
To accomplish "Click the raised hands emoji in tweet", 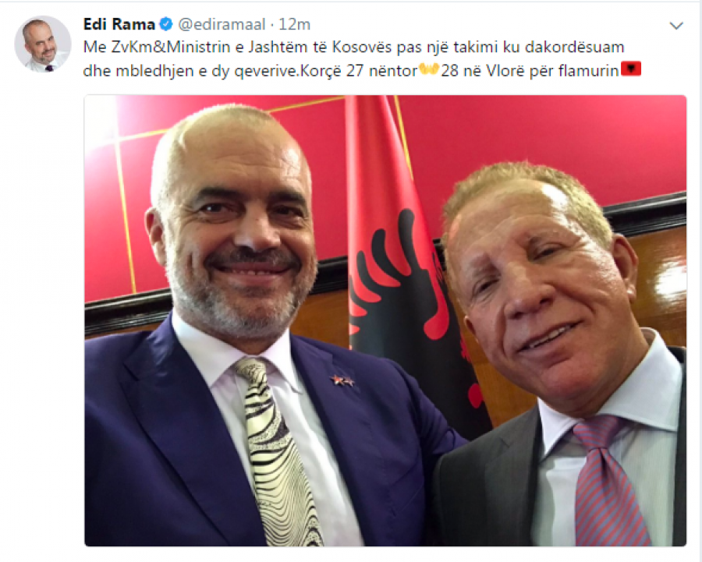I will [428, 69].
